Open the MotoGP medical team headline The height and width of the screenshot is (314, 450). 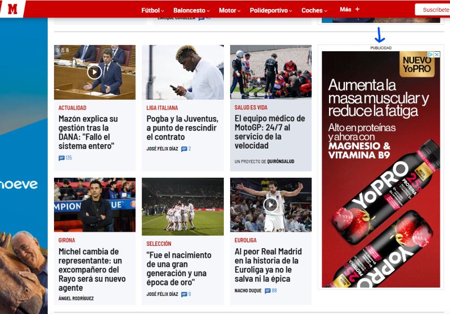[270, 132]
